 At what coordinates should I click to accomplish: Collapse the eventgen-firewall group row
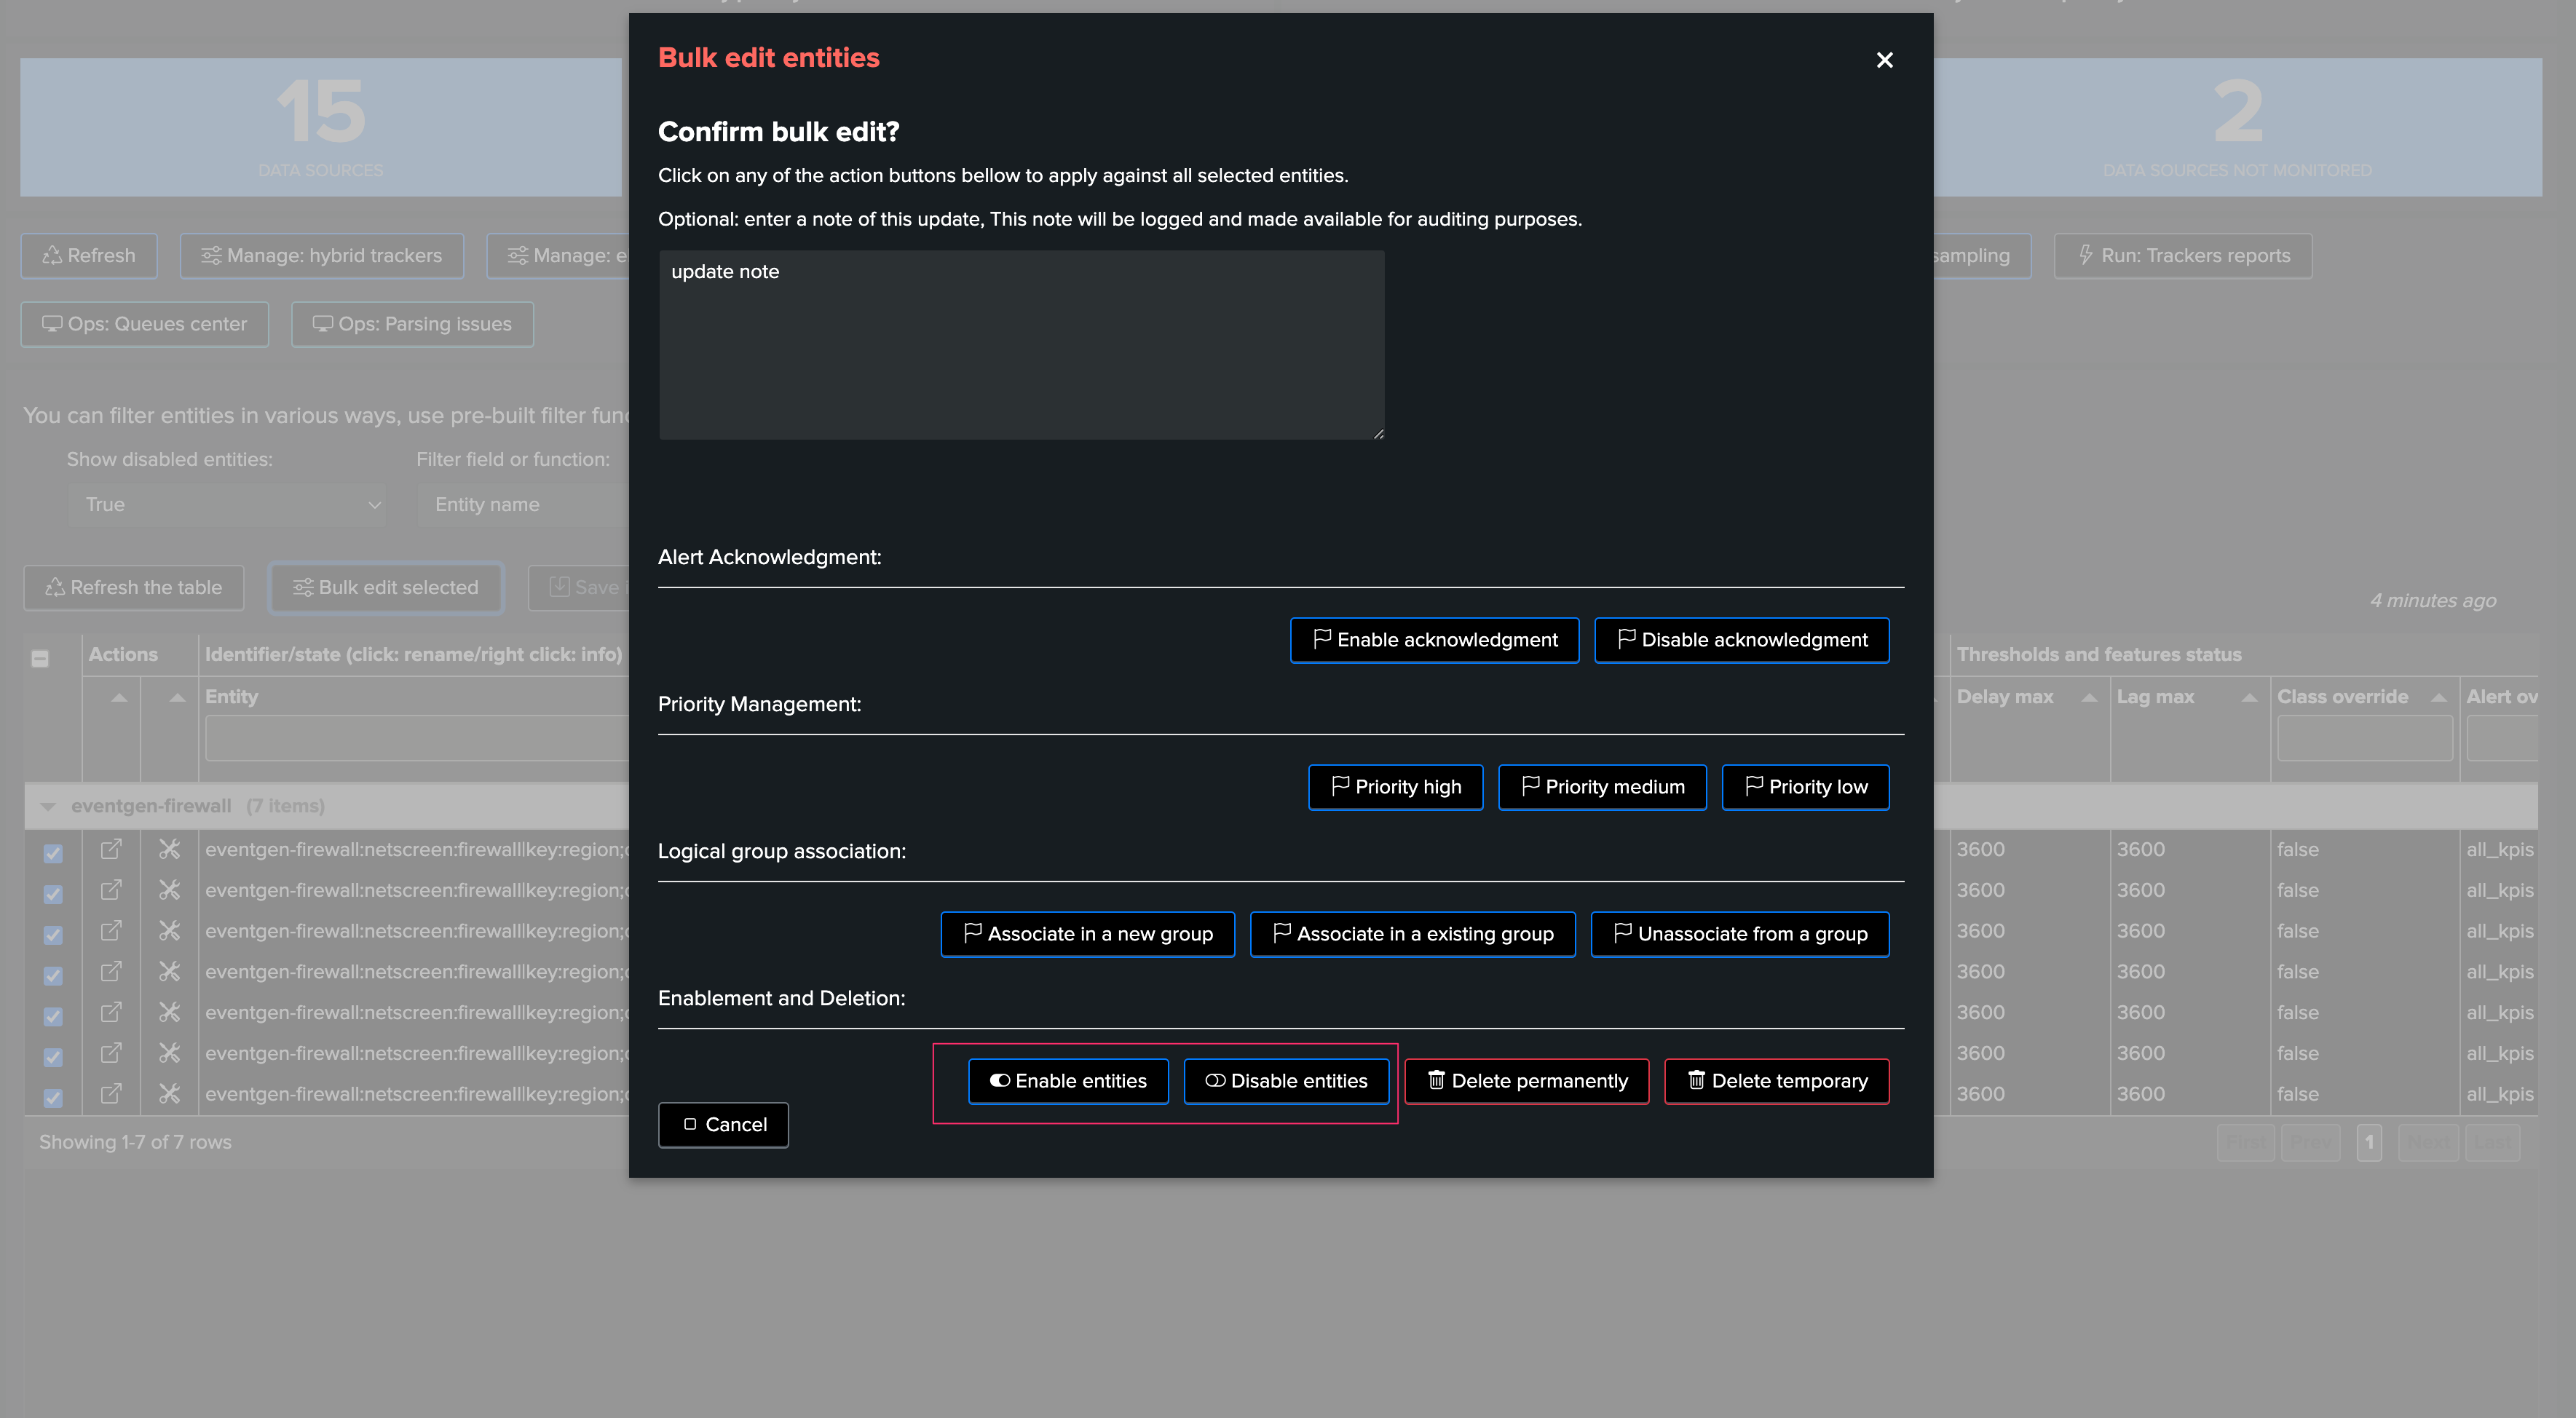coord(48,806)
